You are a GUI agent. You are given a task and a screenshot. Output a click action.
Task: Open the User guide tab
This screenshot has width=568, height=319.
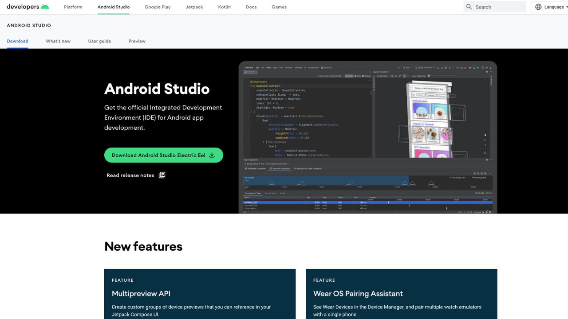click(99, 41)
